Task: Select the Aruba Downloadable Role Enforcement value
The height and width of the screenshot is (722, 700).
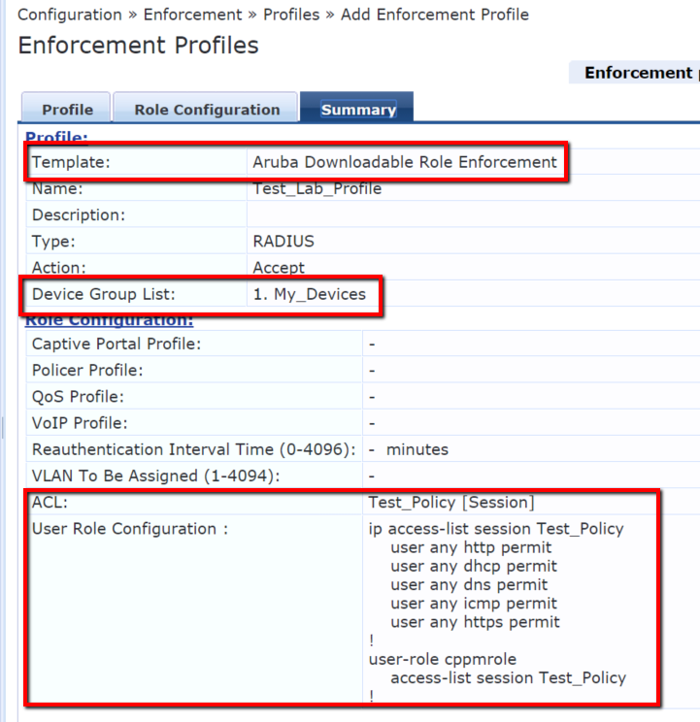Action: click(405, 162)
